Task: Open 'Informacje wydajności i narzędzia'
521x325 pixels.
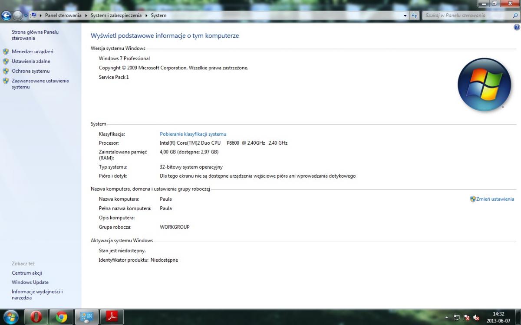Action: [37, 295]
